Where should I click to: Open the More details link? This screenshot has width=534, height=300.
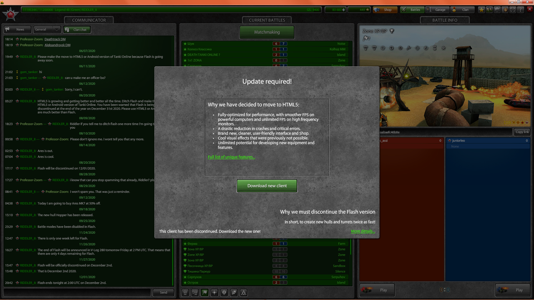click(363, 231)
